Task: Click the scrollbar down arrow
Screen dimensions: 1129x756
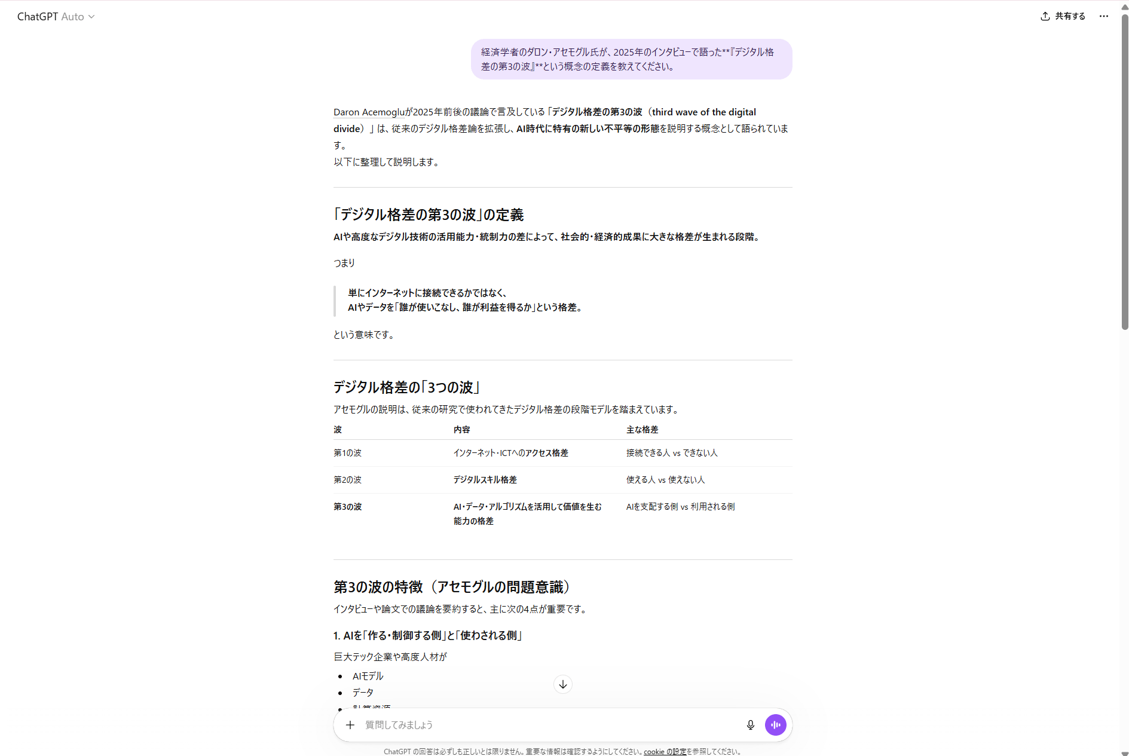Action: 1124,752
